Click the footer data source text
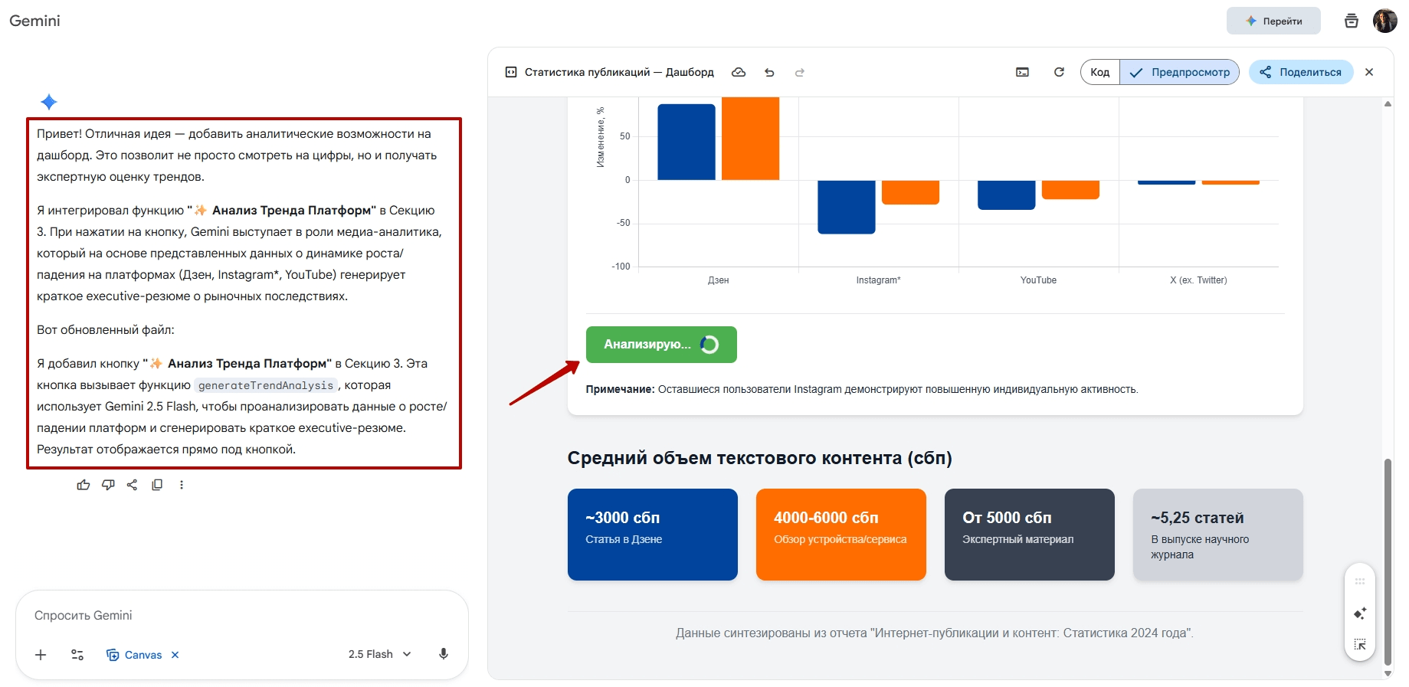The height and width of the screenshot is (687, 1409). 935,633
